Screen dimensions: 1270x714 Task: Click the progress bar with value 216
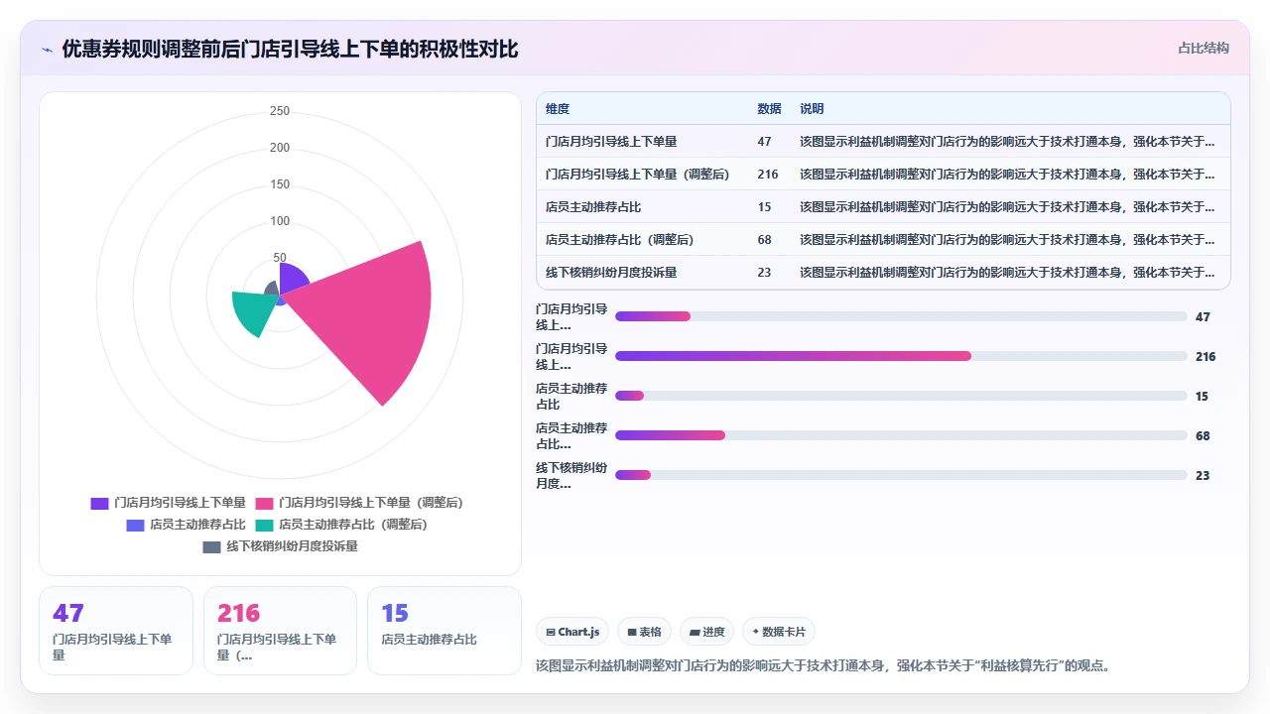click(901, 356)
